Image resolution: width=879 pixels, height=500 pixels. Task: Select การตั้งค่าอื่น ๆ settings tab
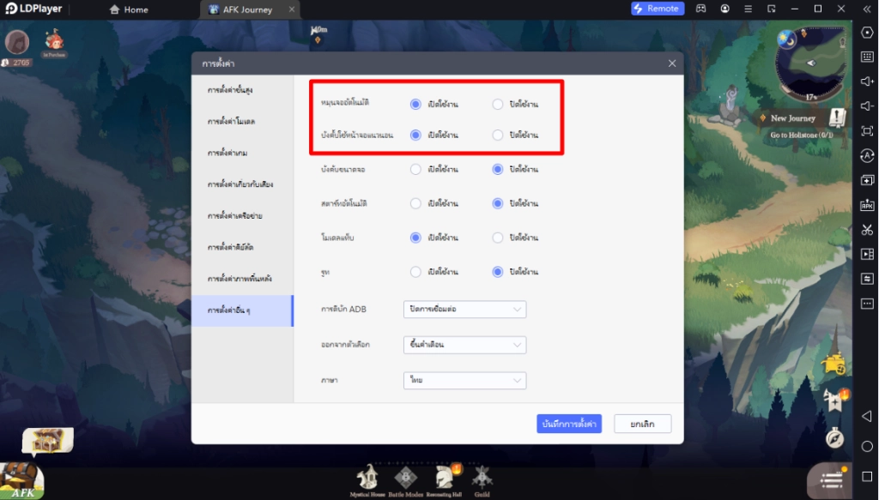(x=242, y=310)
